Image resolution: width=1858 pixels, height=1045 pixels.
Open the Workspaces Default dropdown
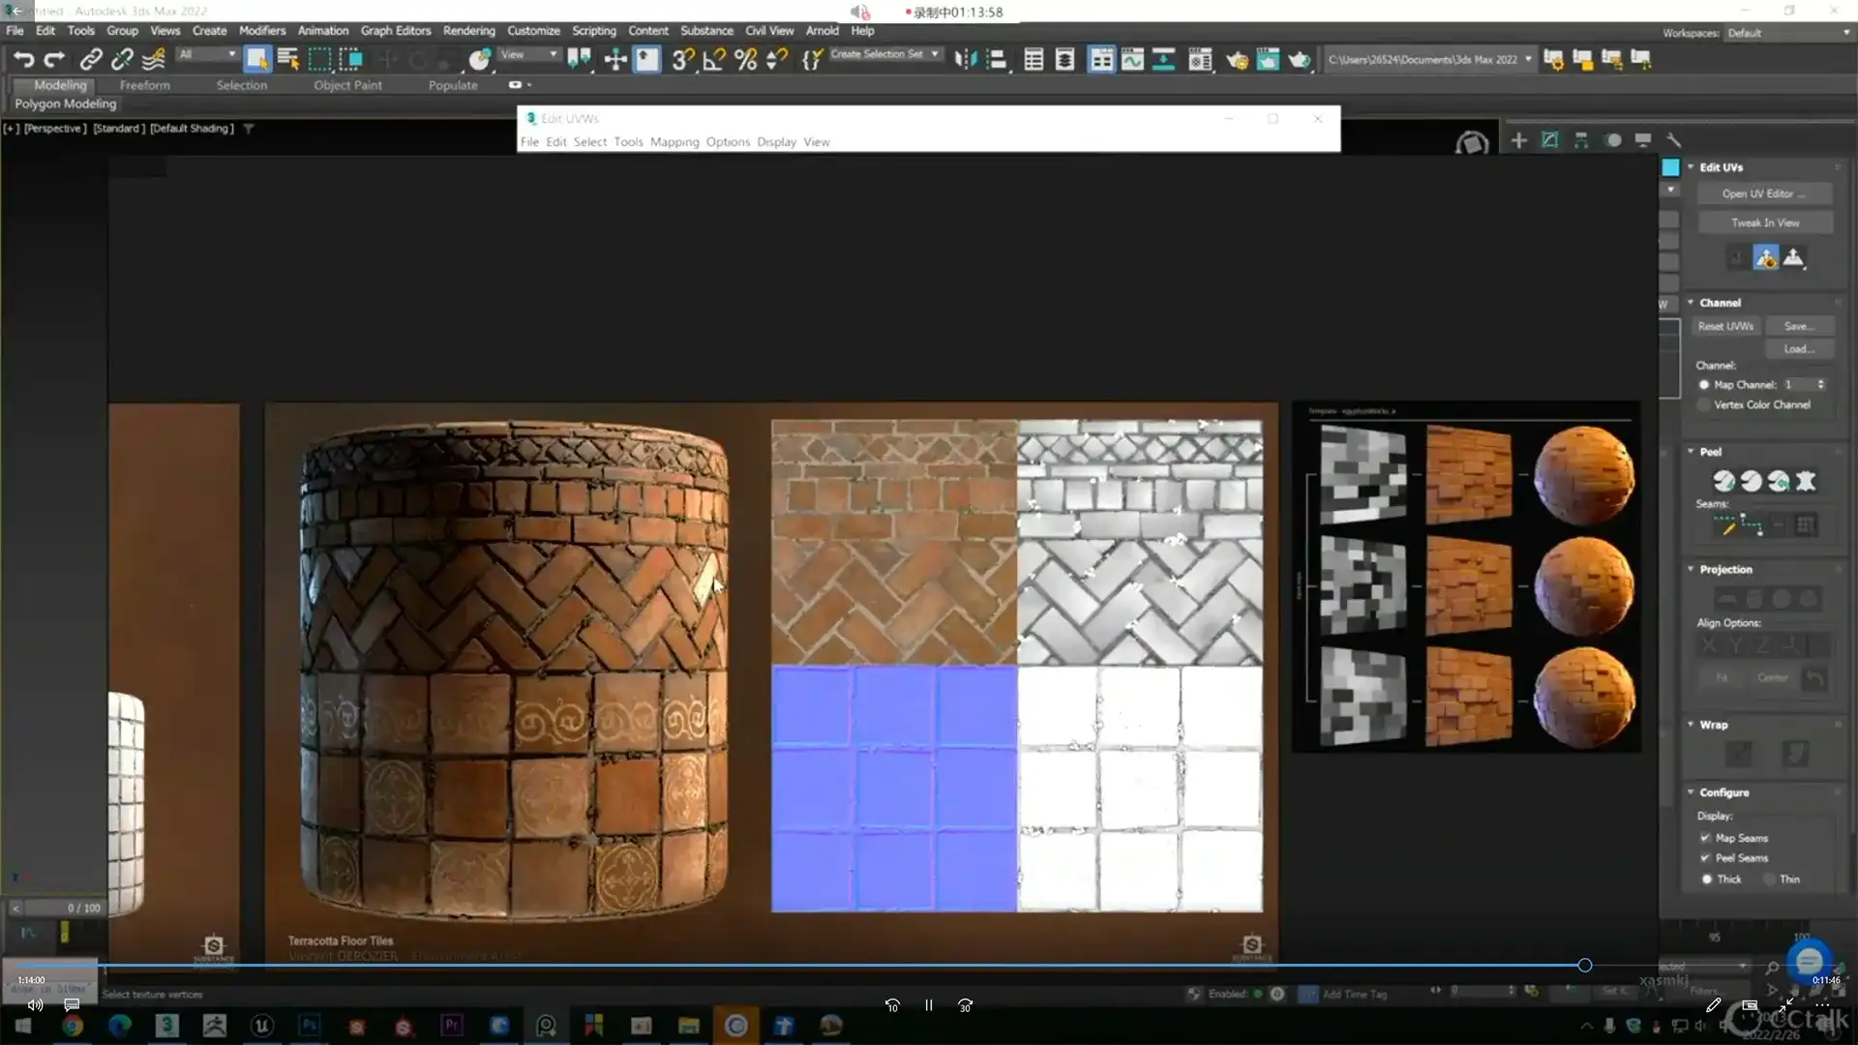pyautogui.click(x=1787, y=33)
